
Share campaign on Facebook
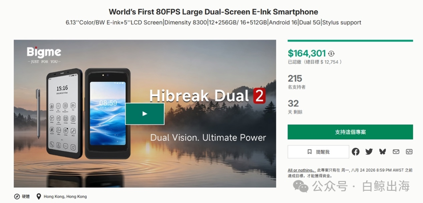(356, 152)
